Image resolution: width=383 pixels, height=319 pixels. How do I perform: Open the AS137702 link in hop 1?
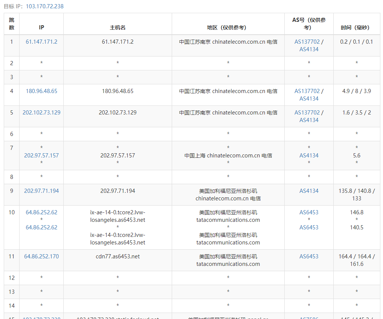[307, 42]
